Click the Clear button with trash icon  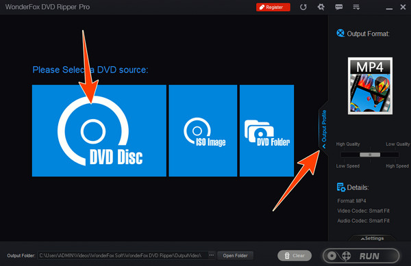(x=295, y=256)
